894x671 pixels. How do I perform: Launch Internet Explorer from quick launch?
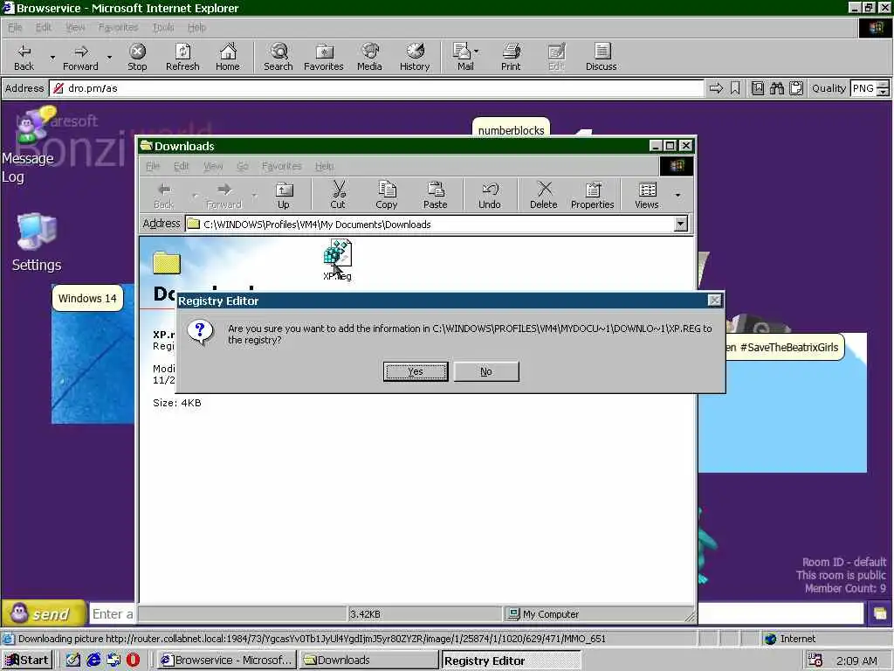93,661
